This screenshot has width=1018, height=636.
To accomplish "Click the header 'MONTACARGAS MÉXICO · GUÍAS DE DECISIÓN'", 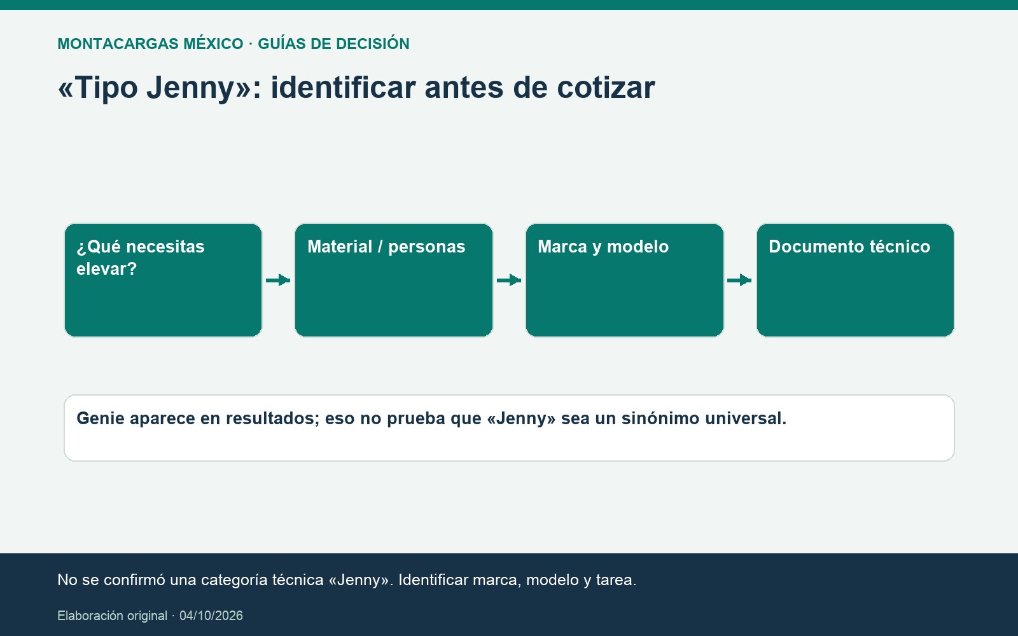I will click(x=234, y=44).
